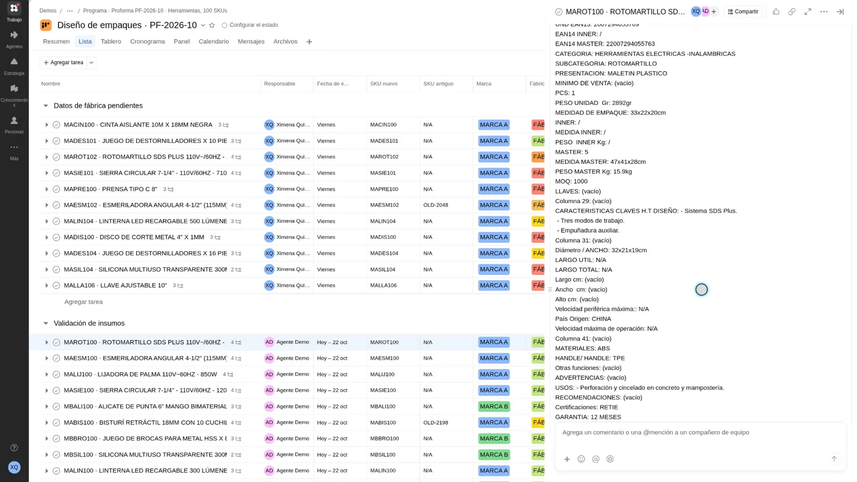The height and width of the screenshot is (482, 857).
Task: Open more actions in task pane
Action: 824,12
